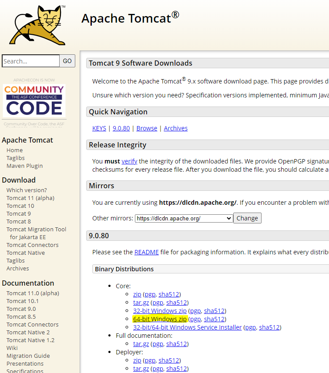Open the Browse link
329x373 pixels.
click(x=147, y=128)
